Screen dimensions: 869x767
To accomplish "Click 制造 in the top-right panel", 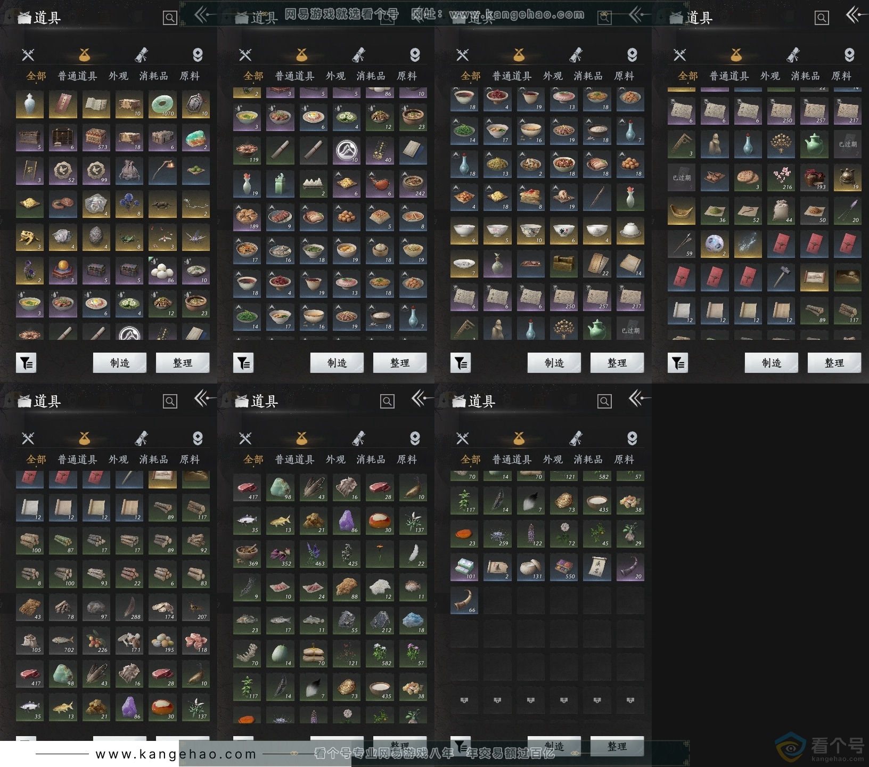I will point(772,363).
